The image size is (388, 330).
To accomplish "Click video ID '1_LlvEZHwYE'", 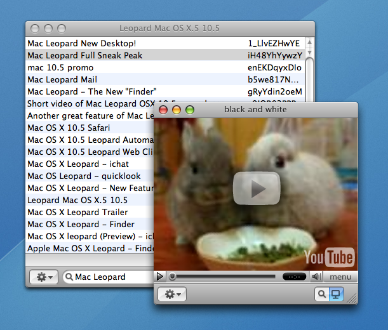I will (274, 43).
